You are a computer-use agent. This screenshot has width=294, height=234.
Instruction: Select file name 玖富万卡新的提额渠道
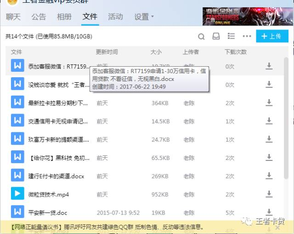coord(58,140)
